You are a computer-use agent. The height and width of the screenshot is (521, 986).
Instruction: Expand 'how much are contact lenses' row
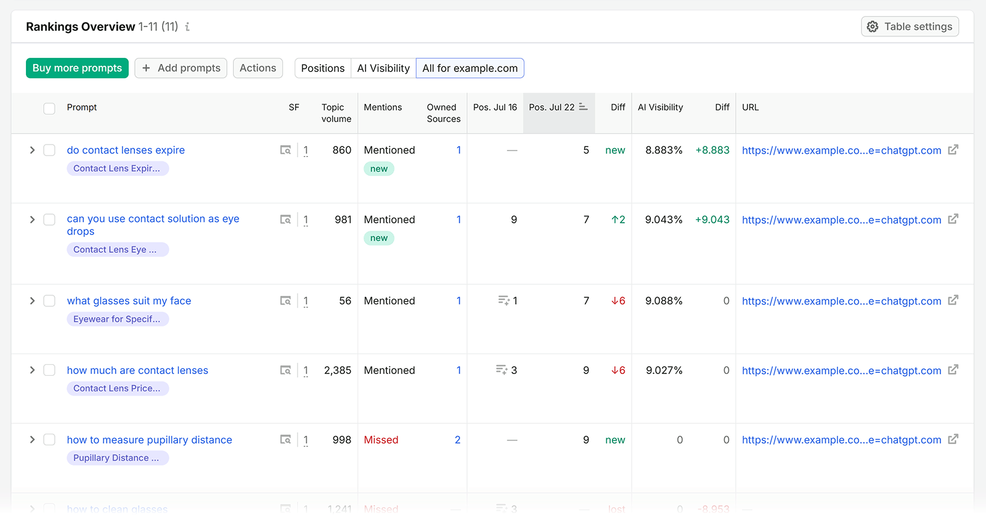click(32, 370)
